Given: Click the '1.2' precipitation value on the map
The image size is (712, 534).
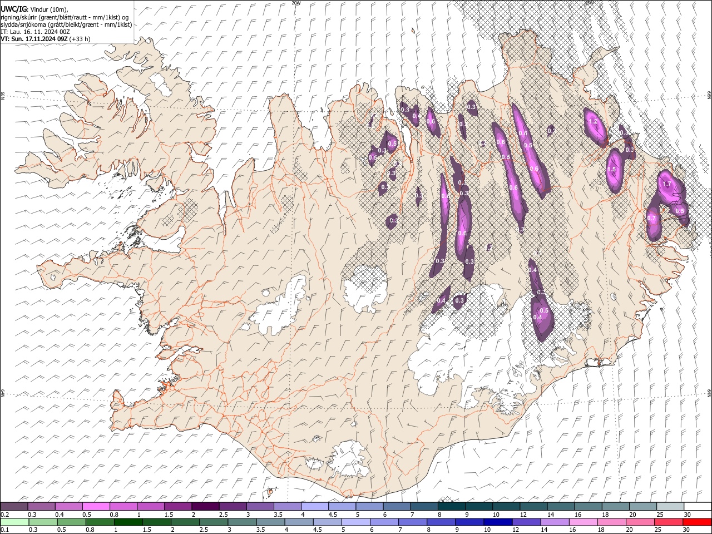Looking at the screenshot, I should click(592, 122).
